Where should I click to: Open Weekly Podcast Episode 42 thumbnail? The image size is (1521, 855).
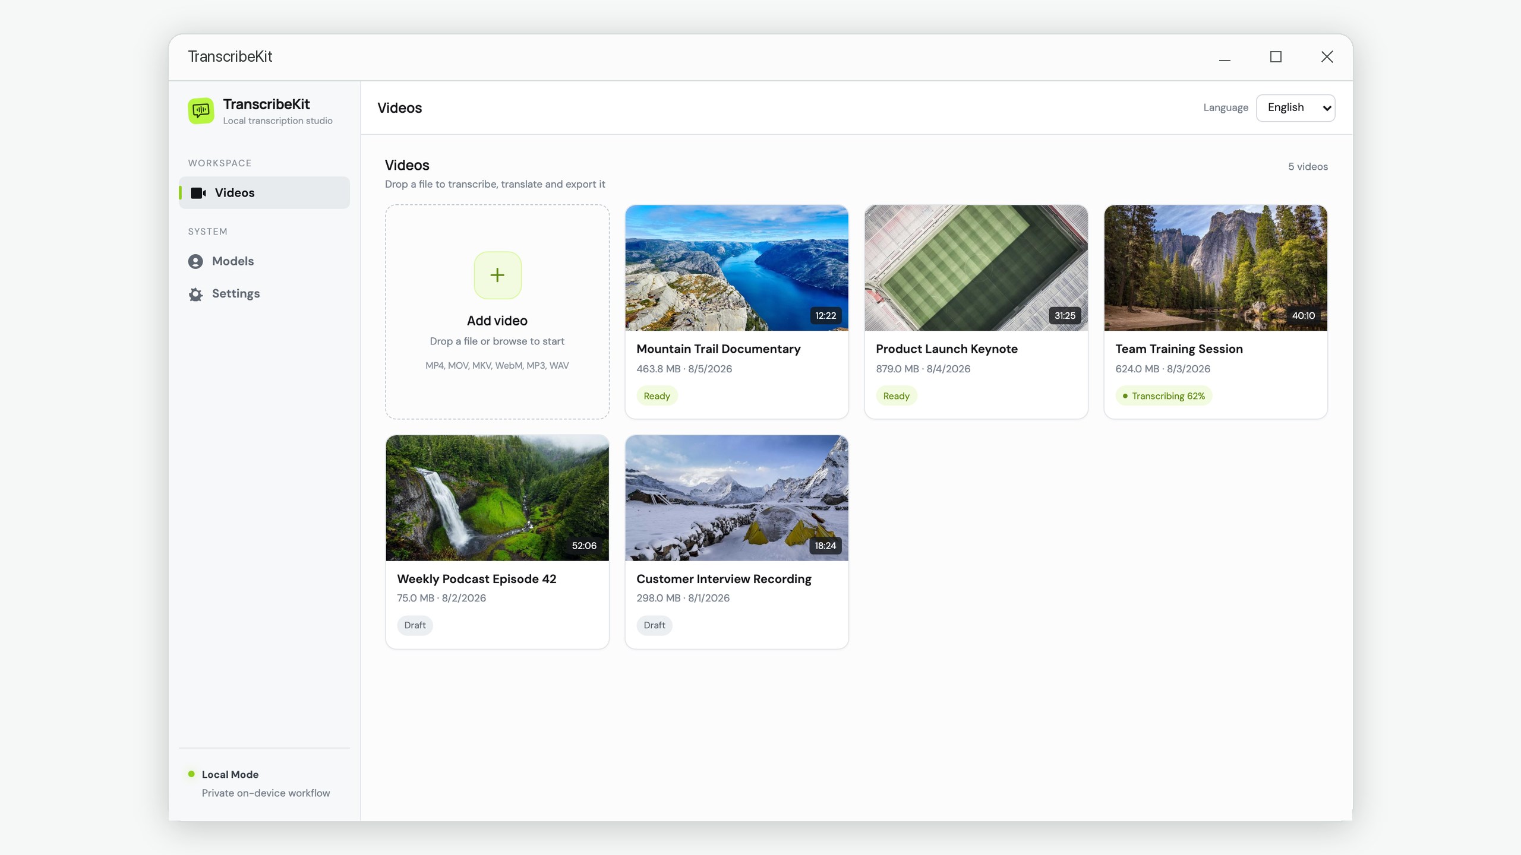point(497,498)
